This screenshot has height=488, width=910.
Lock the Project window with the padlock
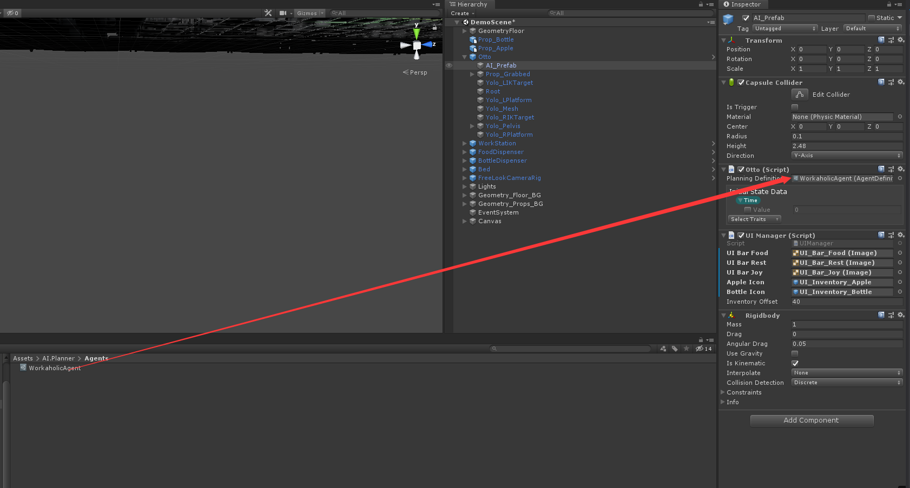tap(701, 340)
